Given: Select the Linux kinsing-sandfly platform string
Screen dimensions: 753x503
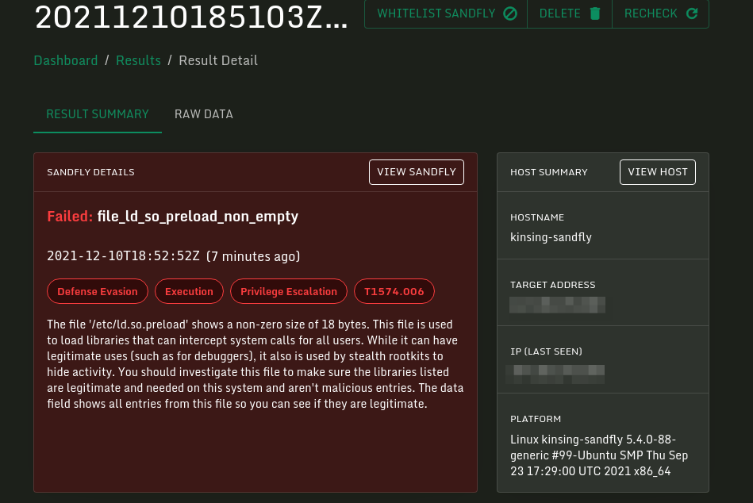Looking at the screenshot, I should tap(599, 455).
